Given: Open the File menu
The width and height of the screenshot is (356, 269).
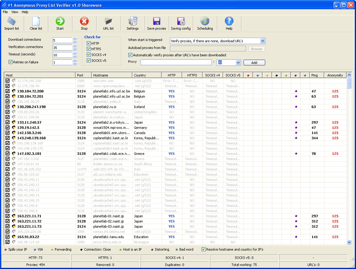Looking at the screenshot, I should tap(5, 12).
